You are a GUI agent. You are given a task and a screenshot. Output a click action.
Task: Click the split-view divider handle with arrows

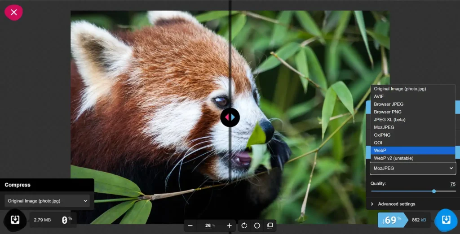point(230,117)
